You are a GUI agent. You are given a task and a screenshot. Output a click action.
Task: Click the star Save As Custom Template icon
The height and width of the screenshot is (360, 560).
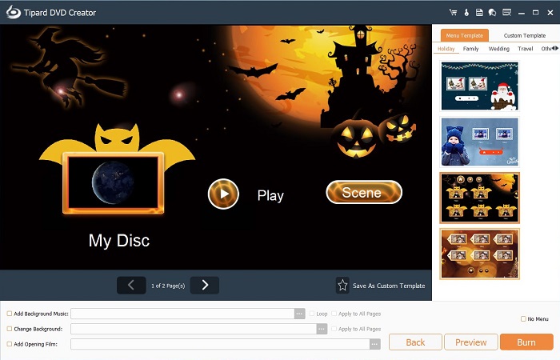click(x=342, y=285)
